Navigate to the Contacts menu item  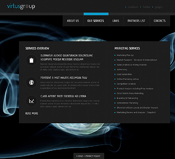tap(160, 21)
